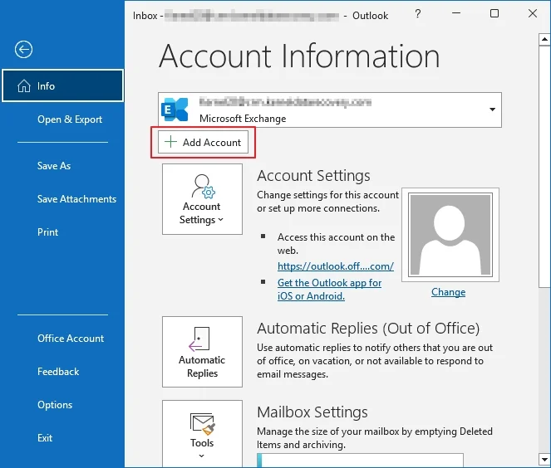Screen dimensions: 551x468
Task: Click the Microsoft Exchange logo icon
Action: 175,110
